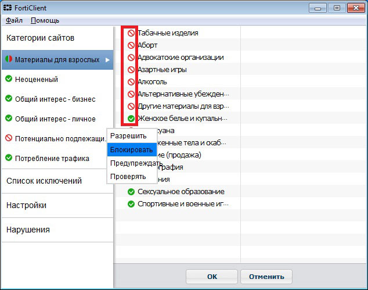Viewport: 368px width, 290px height.
Task: Open the Помощь menu
Action: [45, 20]
